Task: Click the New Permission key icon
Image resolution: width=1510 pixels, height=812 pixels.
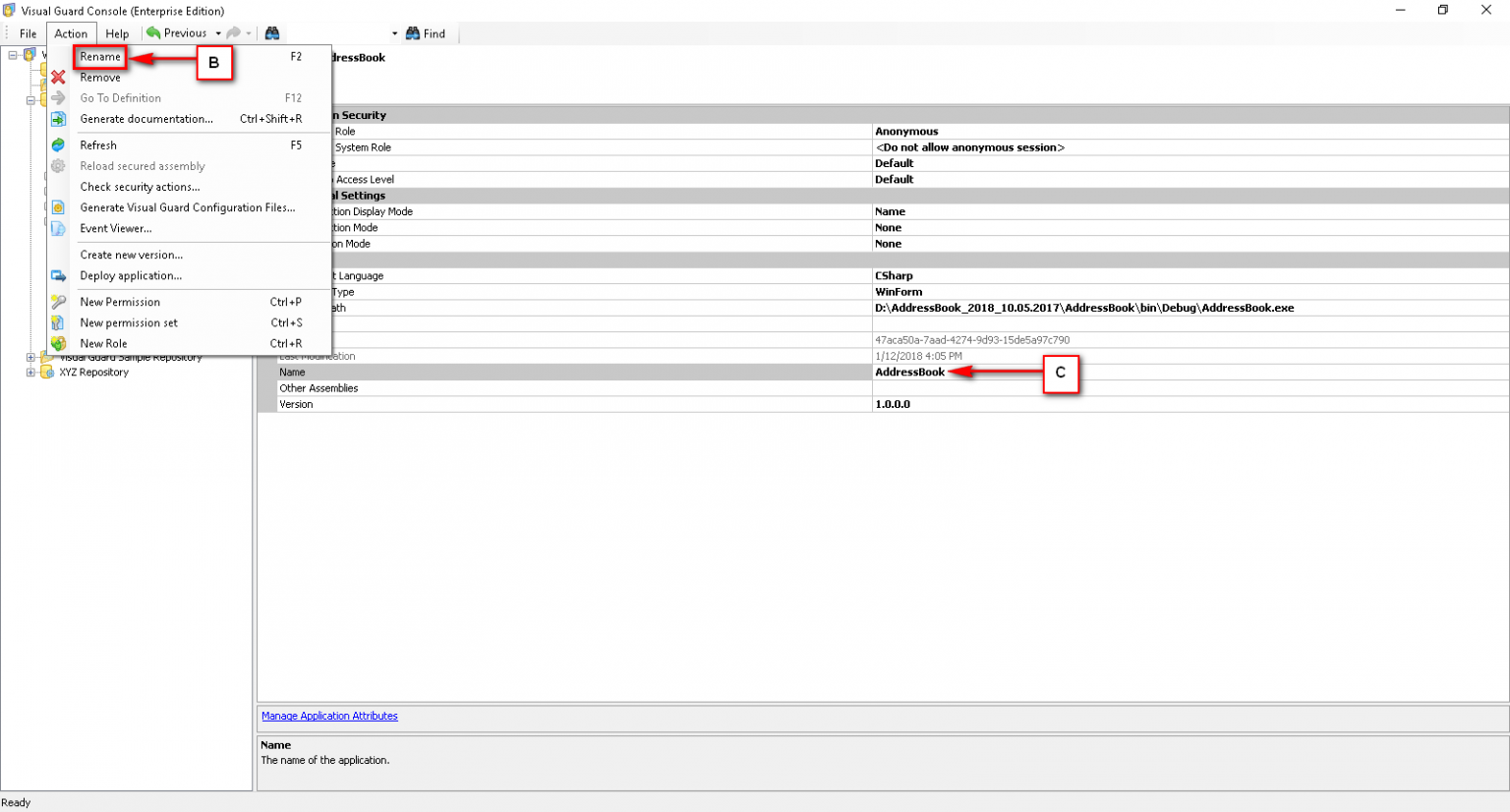Action: pyautogui.click(x=58, y=302)
